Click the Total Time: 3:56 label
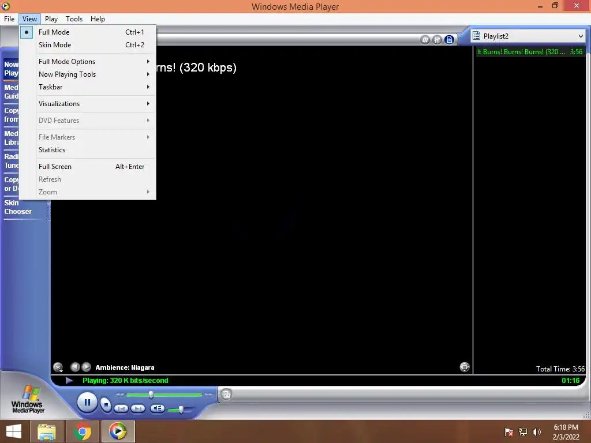 click(560, 369)
